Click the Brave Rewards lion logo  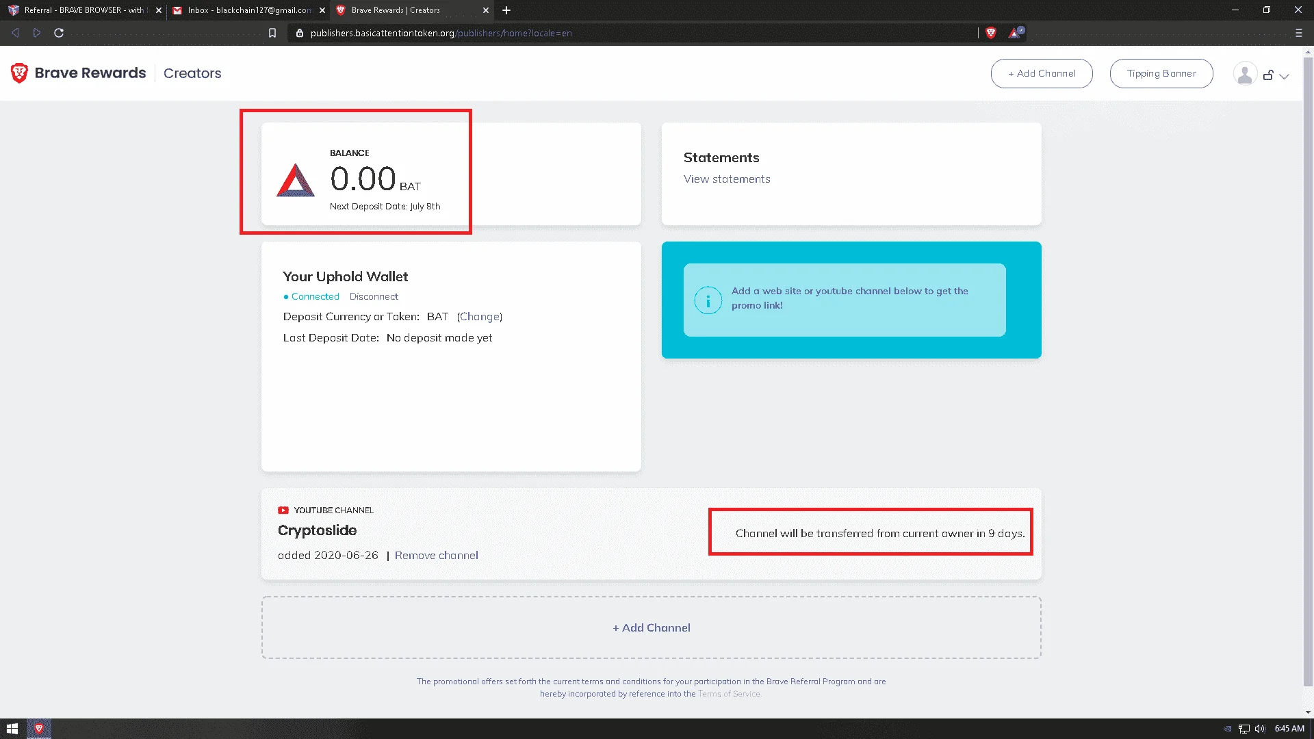tap(19, 73)
